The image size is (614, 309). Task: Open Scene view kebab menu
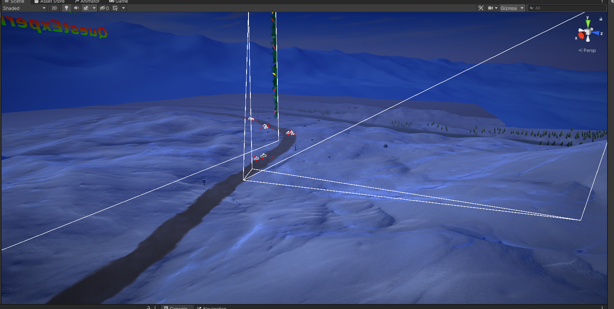click(602, 2)
